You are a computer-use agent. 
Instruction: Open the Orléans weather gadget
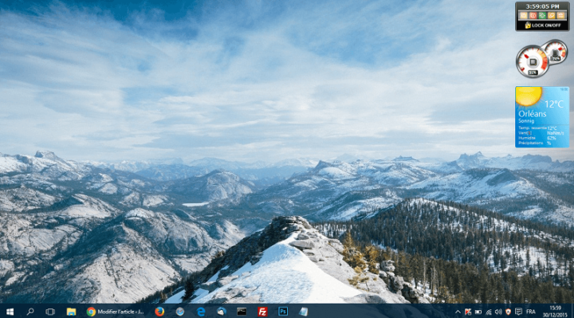pyautogui.click(x=542, y=117)
